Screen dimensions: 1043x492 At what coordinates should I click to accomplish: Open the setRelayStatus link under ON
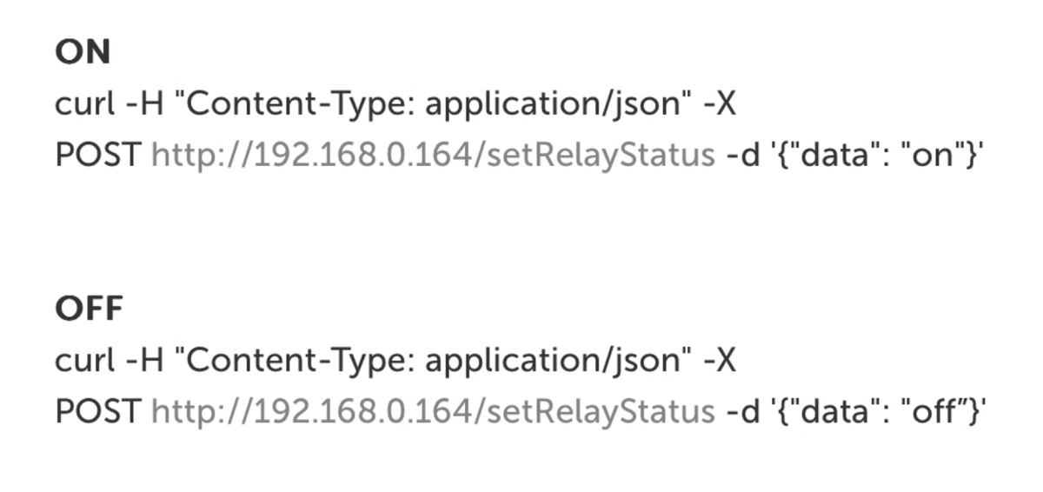tap(433, 156)
